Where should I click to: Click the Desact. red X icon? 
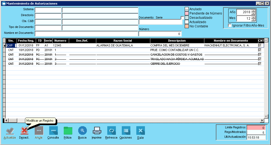(24, 131)
